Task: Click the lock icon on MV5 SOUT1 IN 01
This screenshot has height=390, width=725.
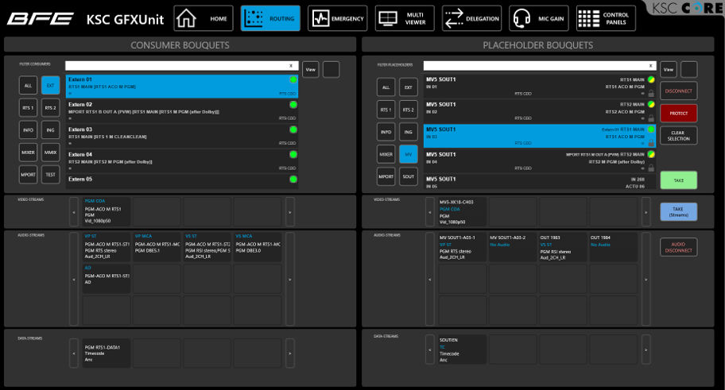Action: point(651,92)
